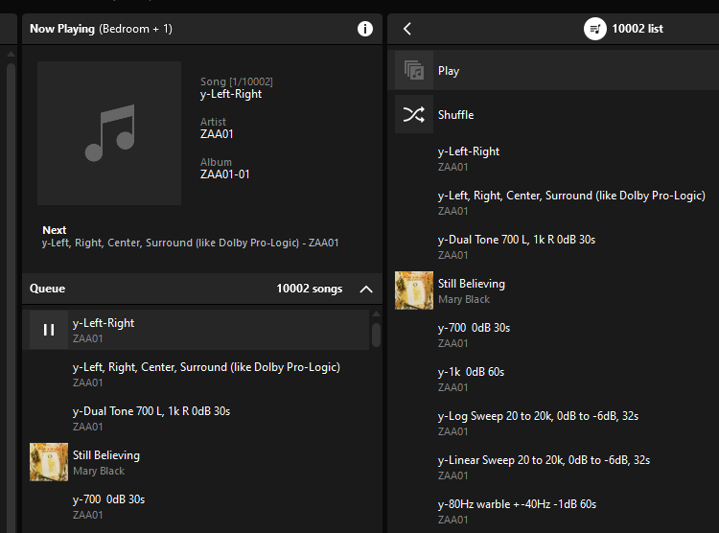This screenshot has height=533, width=719.
Task: Click the queue list scrollbar thumb
Action: (x=376, y=335)
